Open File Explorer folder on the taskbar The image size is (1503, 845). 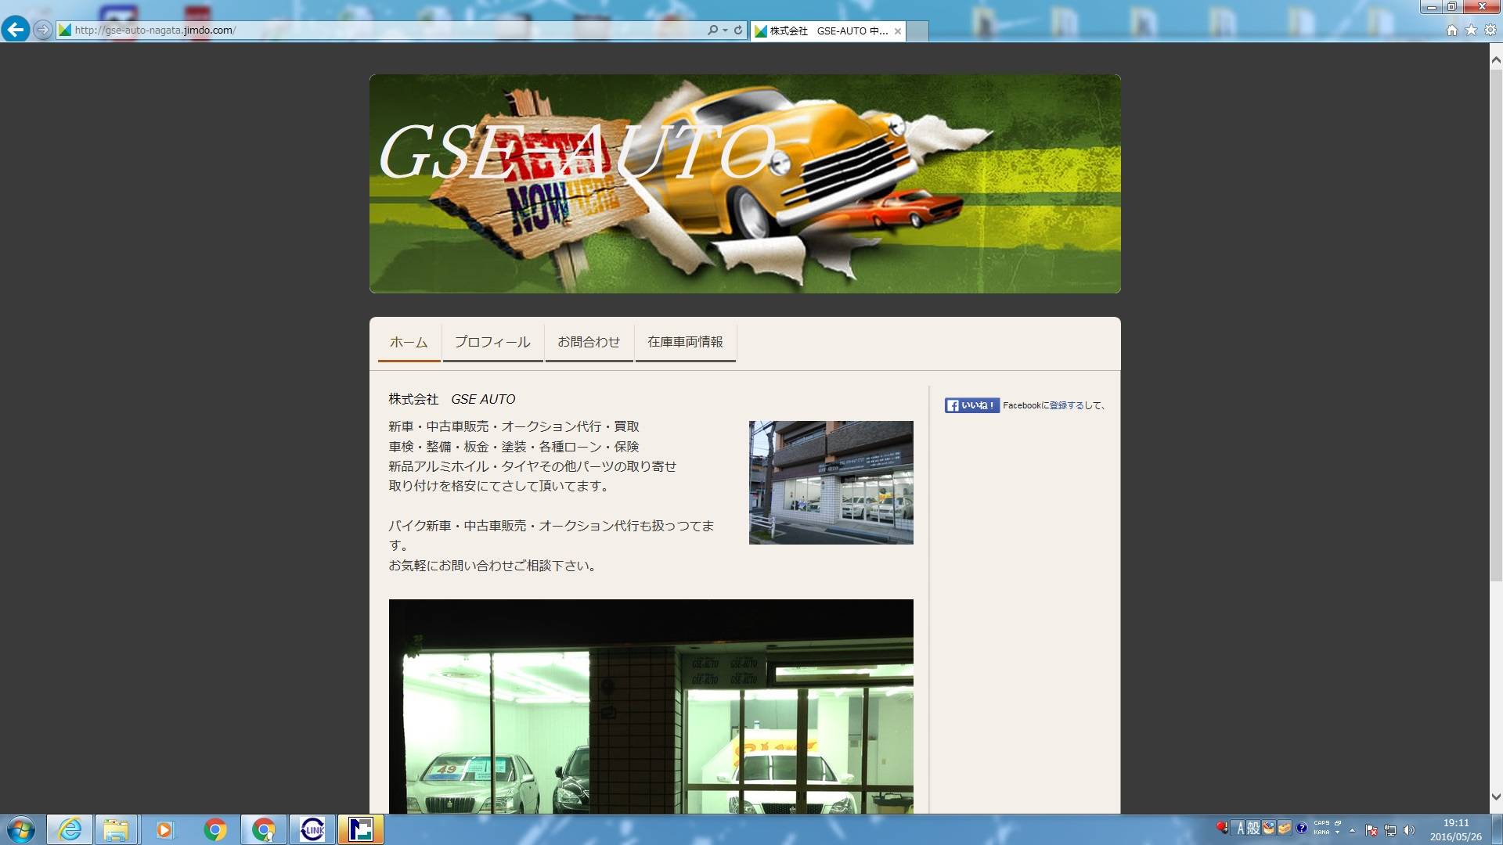[x=116, y=829]
